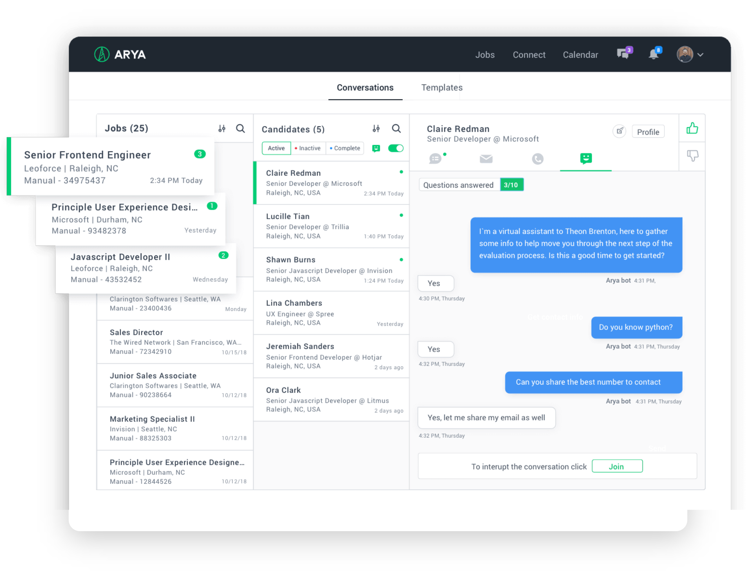Screen dimensions: 747x579
Task: Select candidate Ora Clark
Action: point(332,400)
